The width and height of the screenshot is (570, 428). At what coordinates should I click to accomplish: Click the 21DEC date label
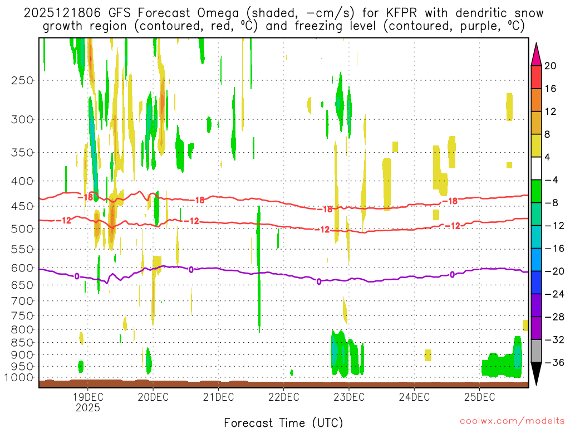coord(218,397)
